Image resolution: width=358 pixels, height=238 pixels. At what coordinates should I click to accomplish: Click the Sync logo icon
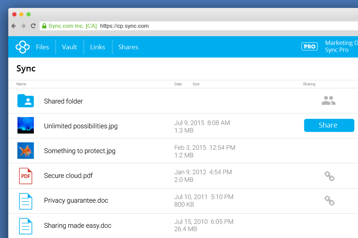pyautogui.click(x=22, y=47)
